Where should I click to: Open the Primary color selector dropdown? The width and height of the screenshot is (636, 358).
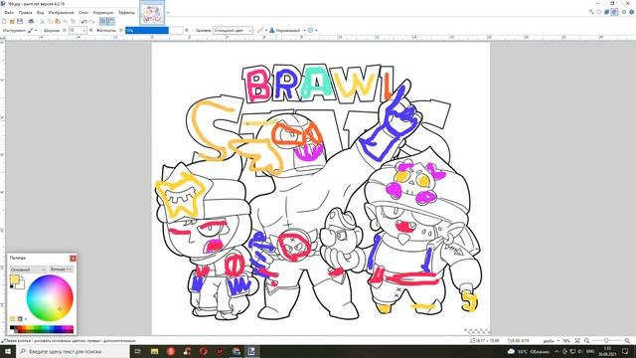coord(29,269)
